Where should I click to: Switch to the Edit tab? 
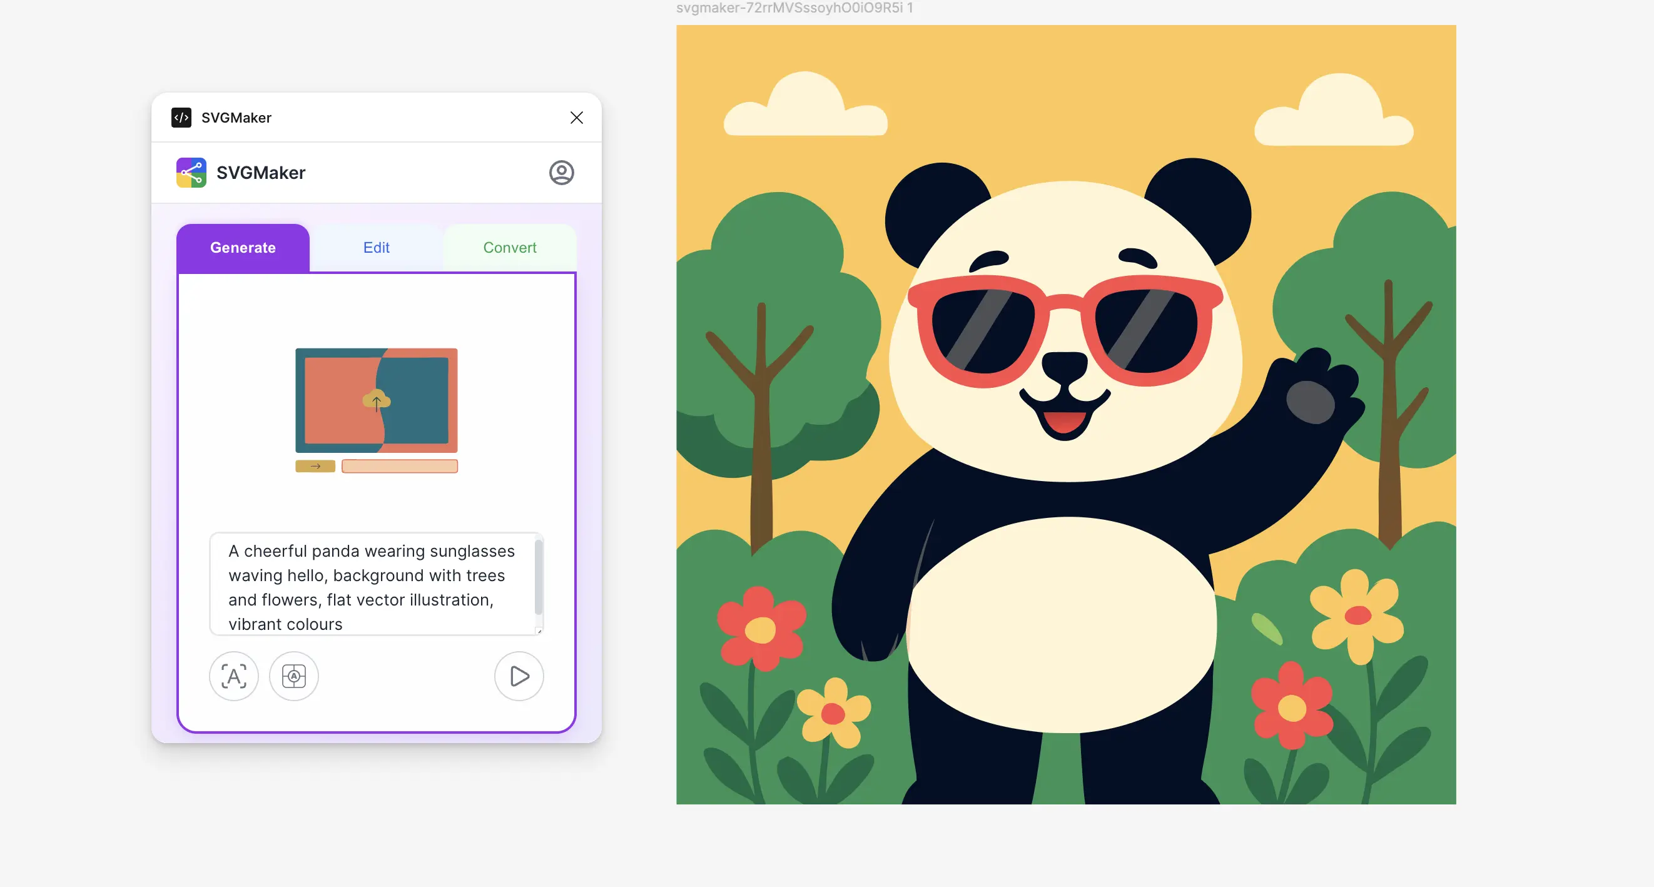375,248
